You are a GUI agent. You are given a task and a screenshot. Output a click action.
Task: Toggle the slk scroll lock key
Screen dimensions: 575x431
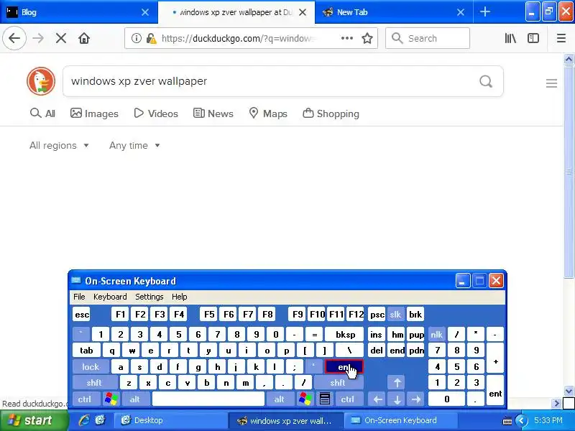395,315
